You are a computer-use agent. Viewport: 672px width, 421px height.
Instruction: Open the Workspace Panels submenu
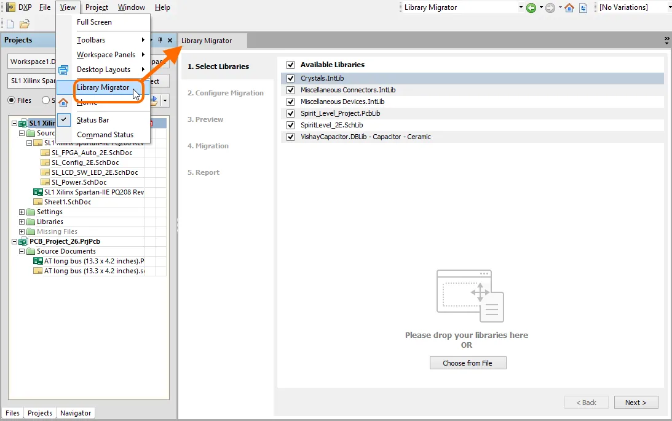[103, 55]
